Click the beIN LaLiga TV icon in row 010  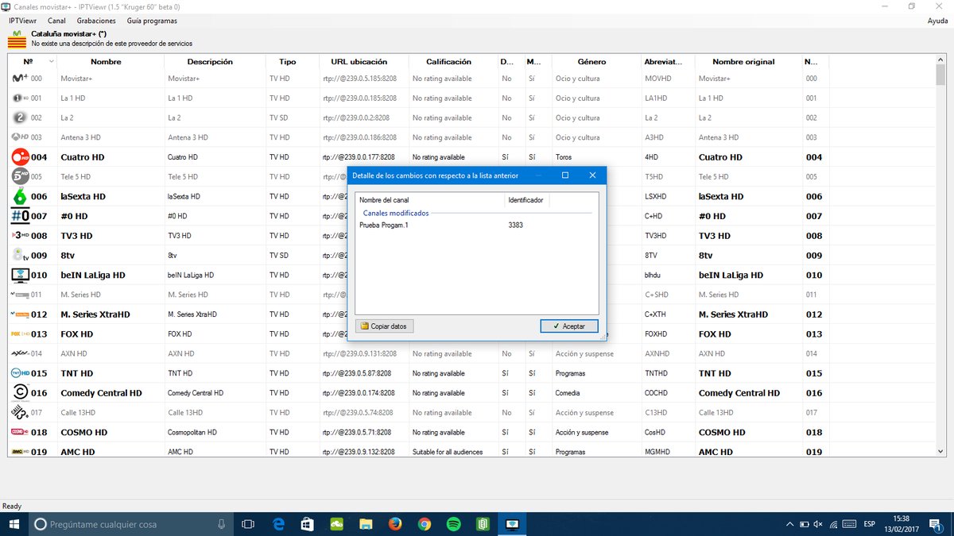pos(20,275)
